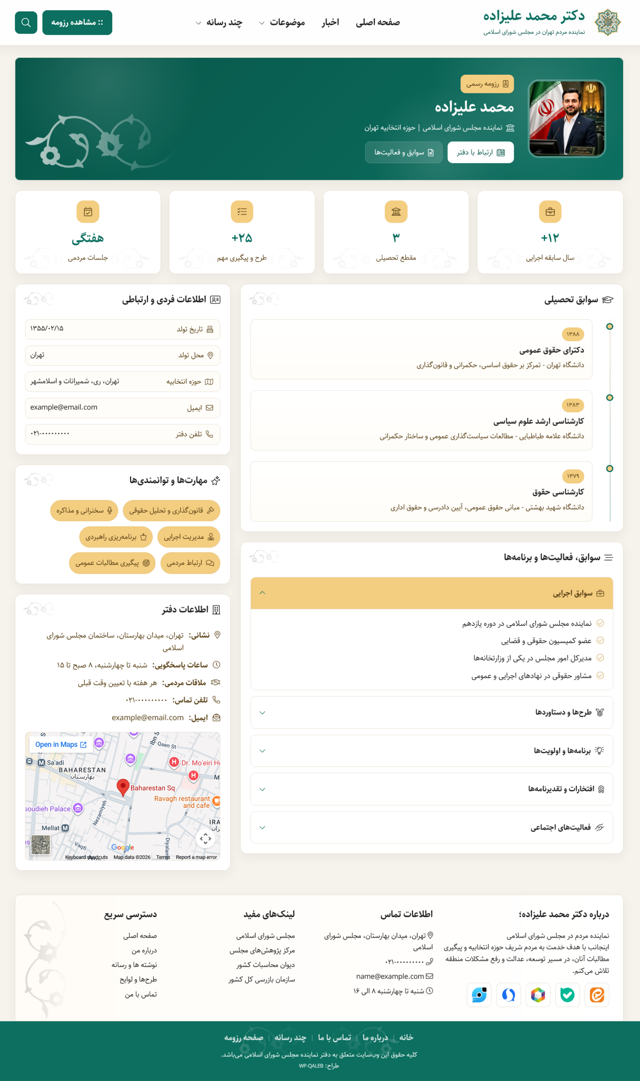Click the برنامه‌ریزی راهبردی skill tag
This screenshot has height=1081, width=640.
116,537
